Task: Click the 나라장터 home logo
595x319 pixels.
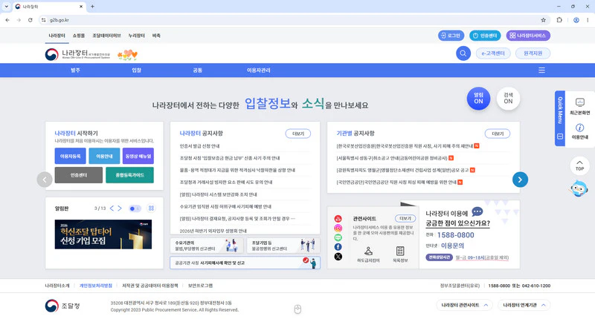Action: point(77,54)
